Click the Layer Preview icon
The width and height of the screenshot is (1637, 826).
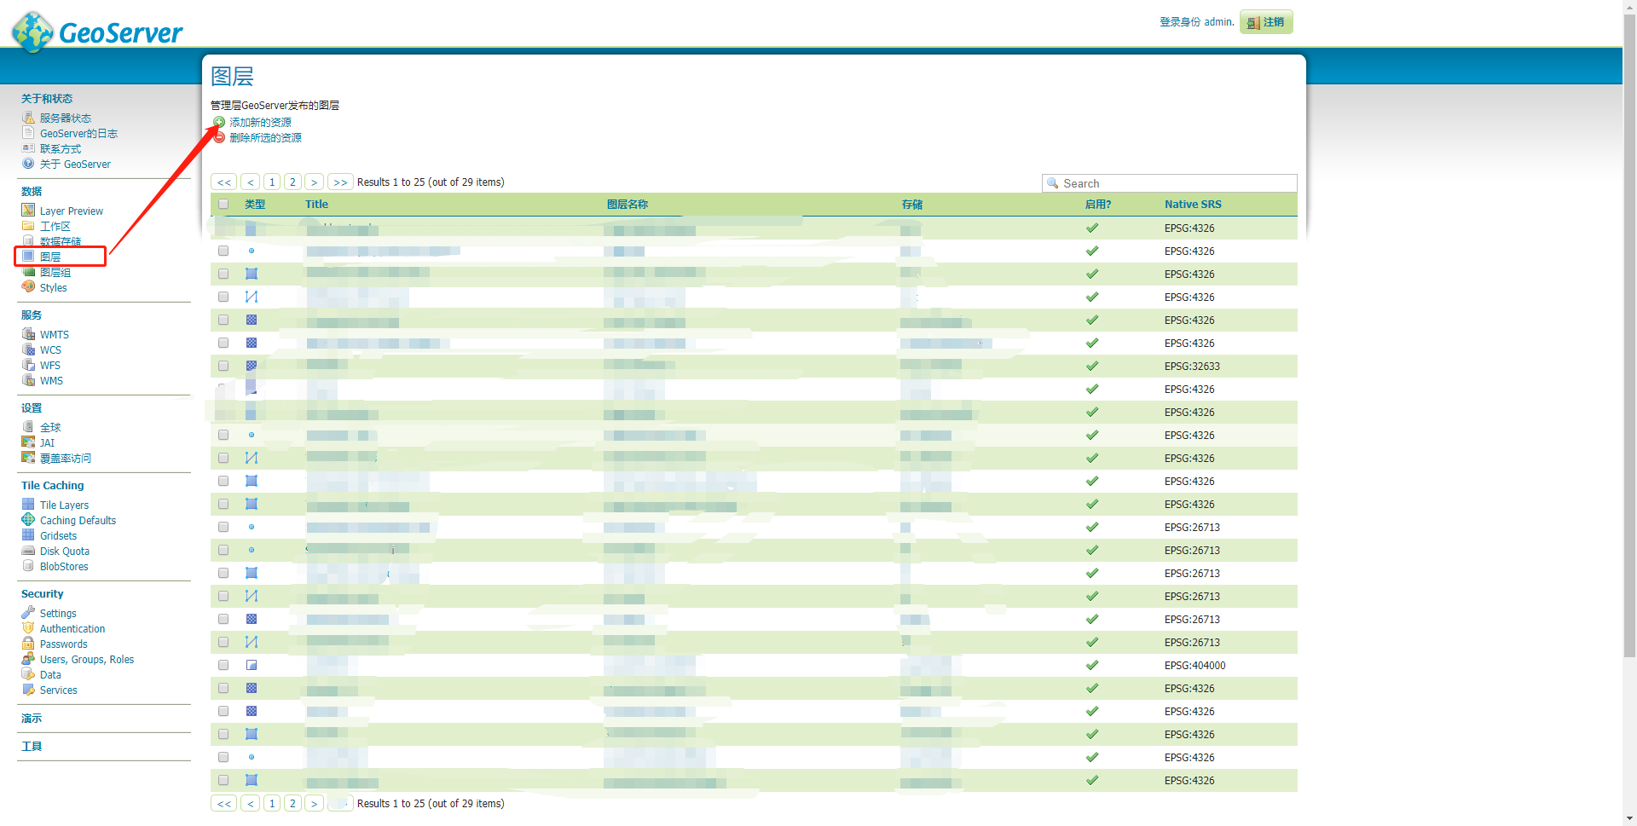coord(28,211)
